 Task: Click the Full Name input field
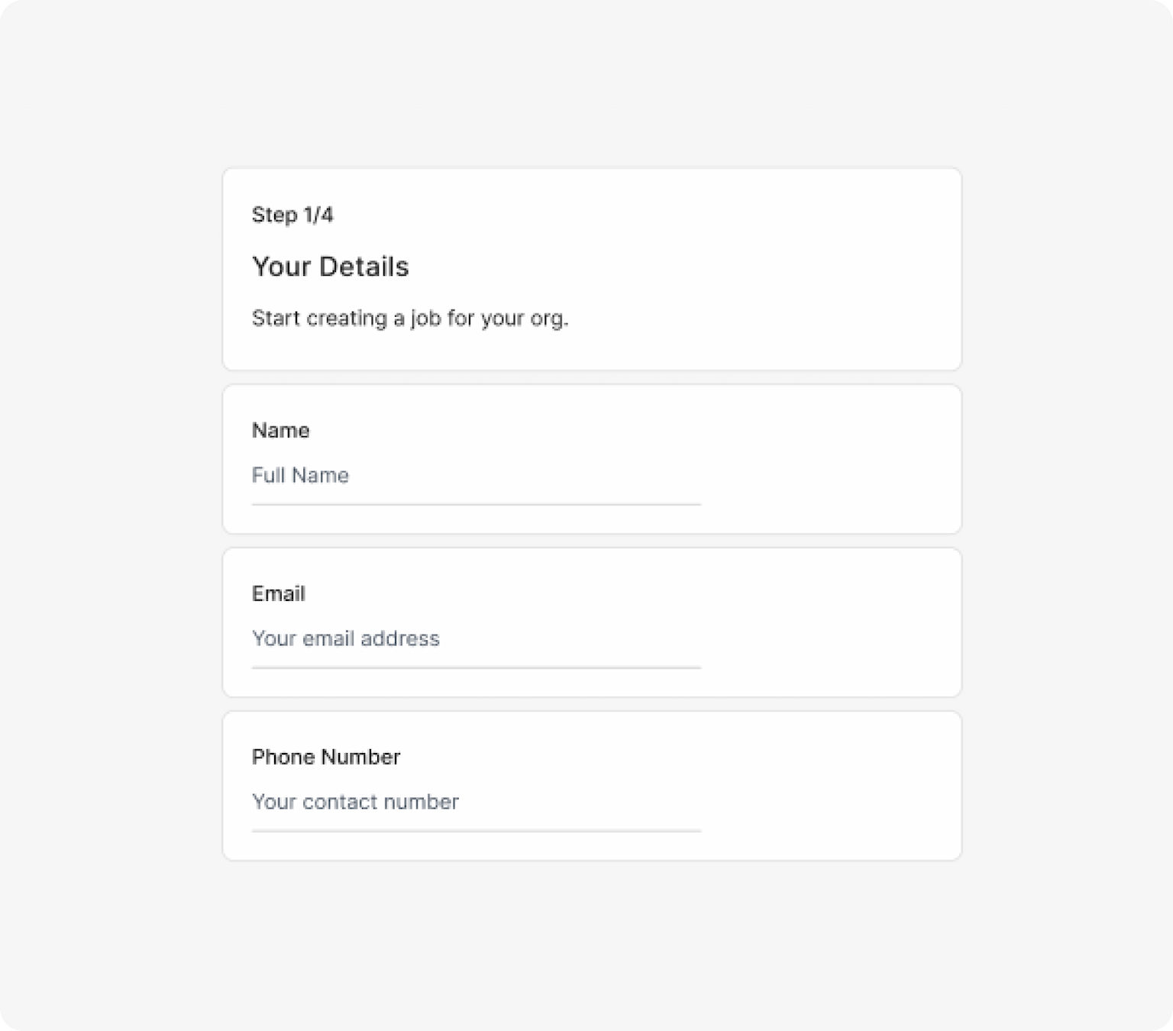click(x=475, y=476)
